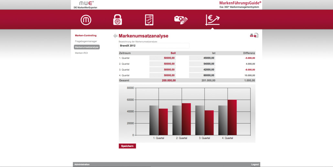Click the total difference 1.000,00
Image resolution: width=333 pixels, height=167 pixels.
coord(250,80)
